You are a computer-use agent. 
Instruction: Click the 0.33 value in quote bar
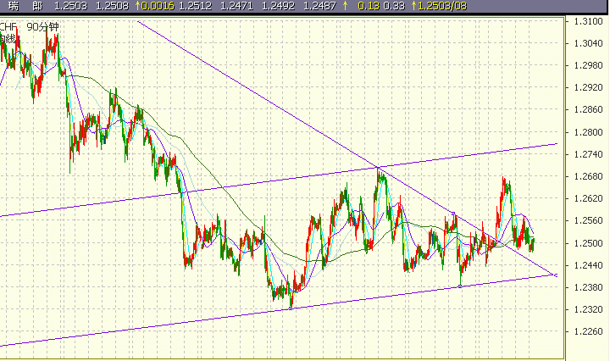tap(394, 6)
